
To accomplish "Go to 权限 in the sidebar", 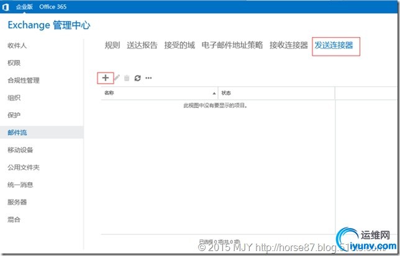I will tap(14, 63).
